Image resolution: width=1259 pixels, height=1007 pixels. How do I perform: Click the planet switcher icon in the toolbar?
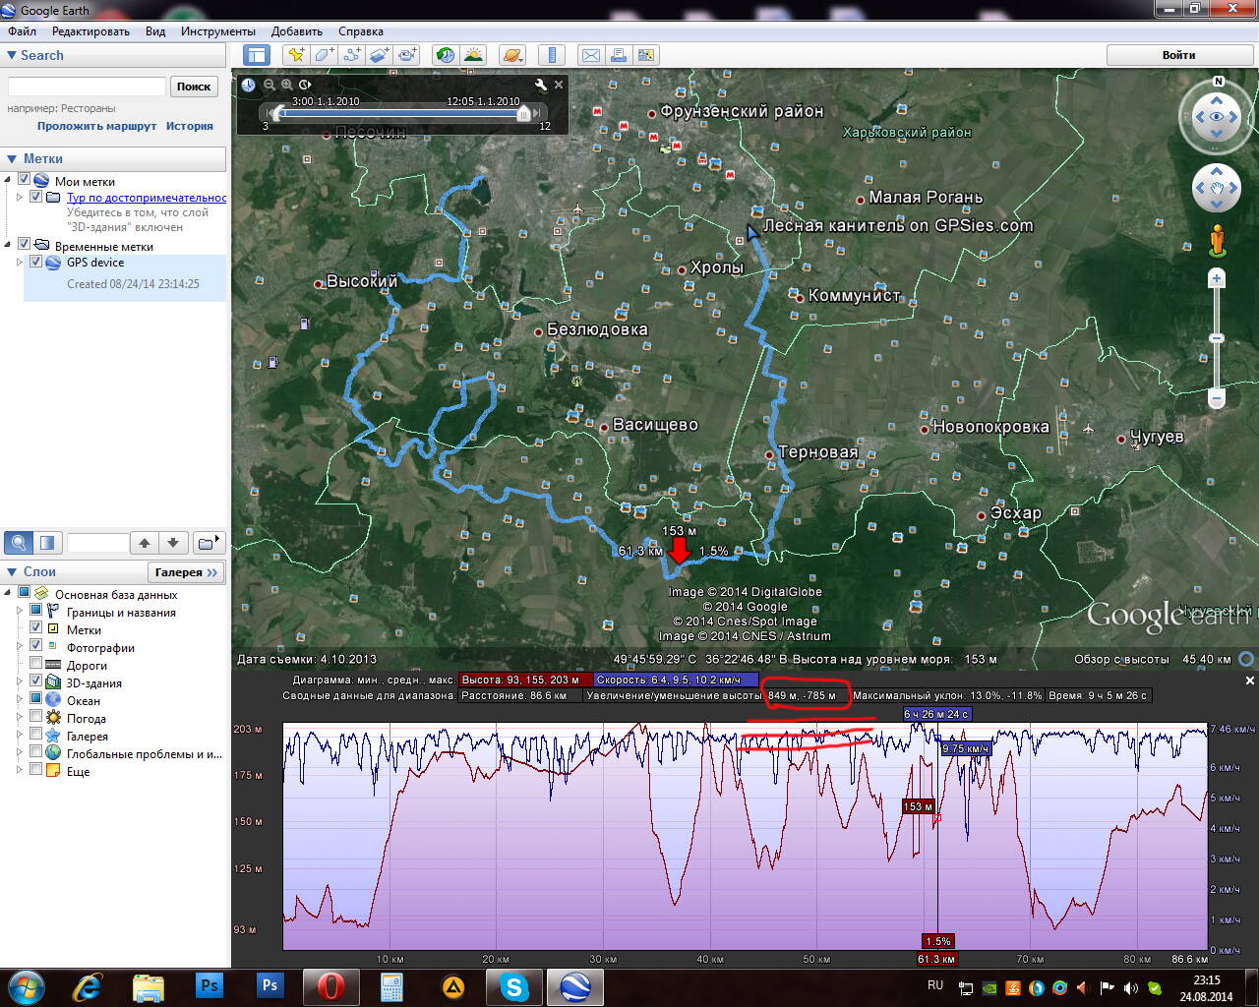[512, 55]
